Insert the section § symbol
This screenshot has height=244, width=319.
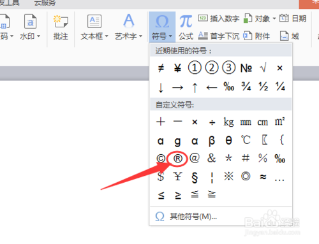point(195,177)
